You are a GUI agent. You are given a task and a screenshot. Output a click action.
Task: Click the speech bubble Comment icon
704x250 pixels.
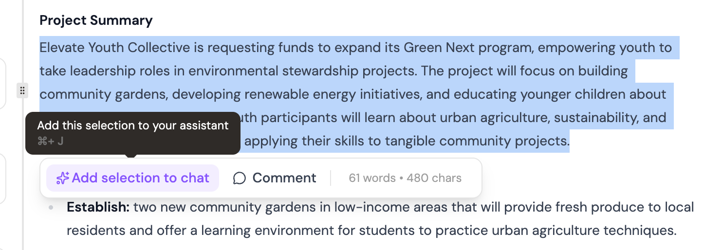tap(239, 179)
